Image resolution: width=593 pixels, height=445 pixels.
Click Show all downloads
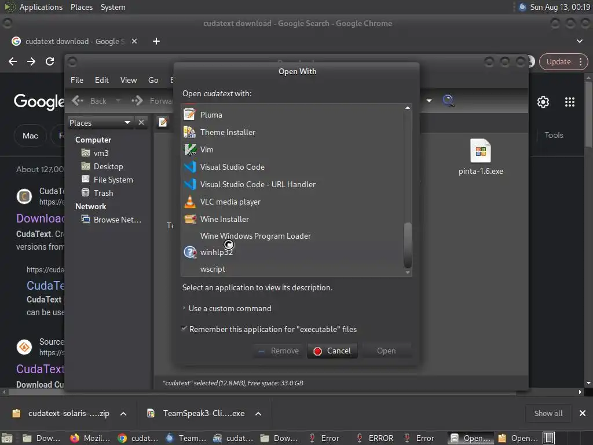[x=548, y=413]
